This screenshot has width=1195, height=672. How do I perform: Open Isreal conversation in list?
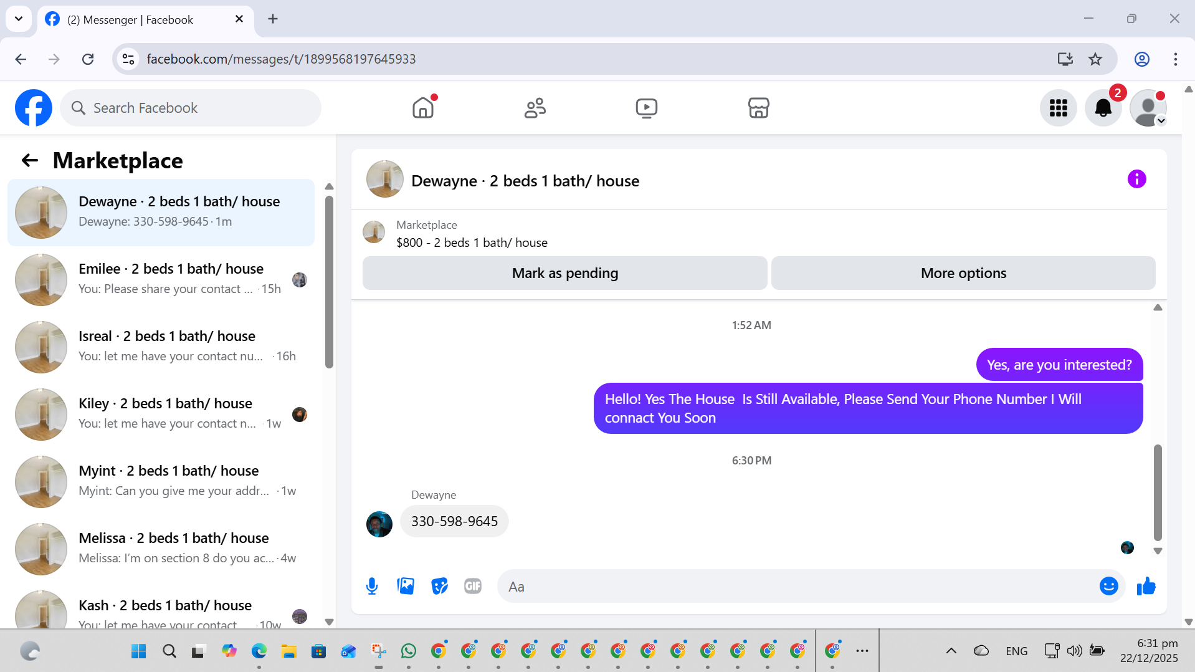[161, 347]
